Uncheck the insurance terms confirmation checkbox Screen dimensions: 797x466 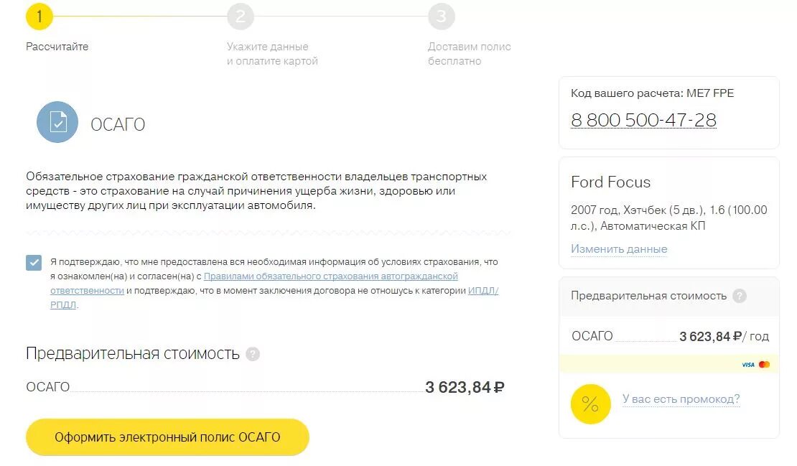(x=34, y=263)
